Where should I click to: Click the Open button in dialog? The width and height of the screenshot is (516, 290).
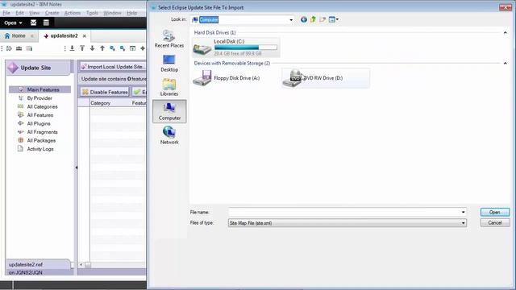point(494,212)
